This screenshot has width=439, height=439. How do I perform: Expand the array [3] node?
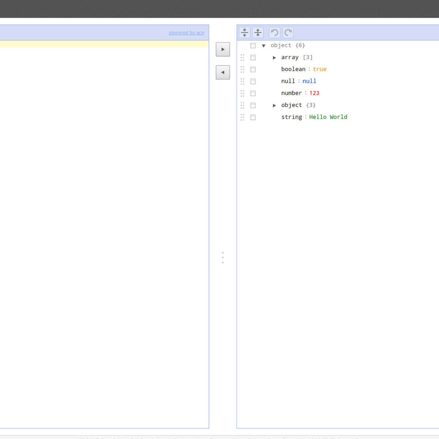click(x=275, y=57)
